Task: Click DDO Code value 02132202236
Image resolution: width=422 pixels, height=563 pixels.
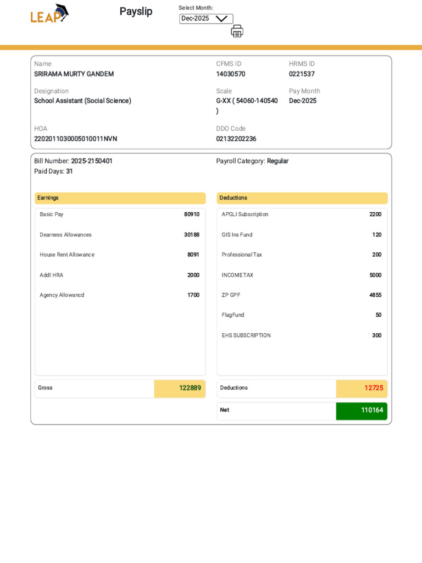Action: click(236, 139)
